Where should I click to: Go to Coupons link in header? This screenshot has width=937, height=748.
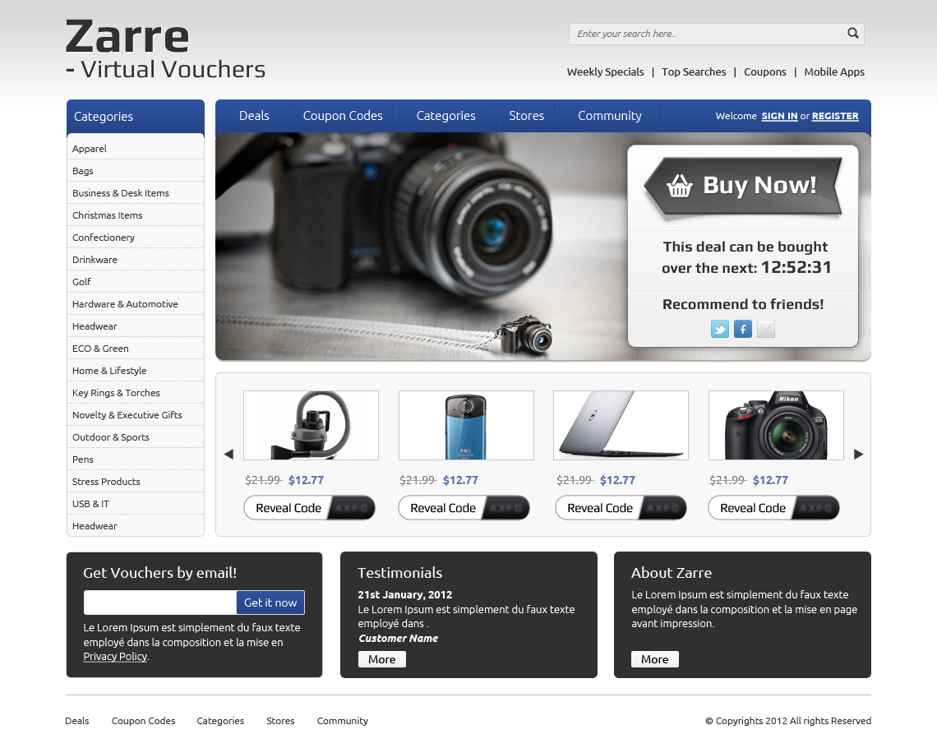765,72
